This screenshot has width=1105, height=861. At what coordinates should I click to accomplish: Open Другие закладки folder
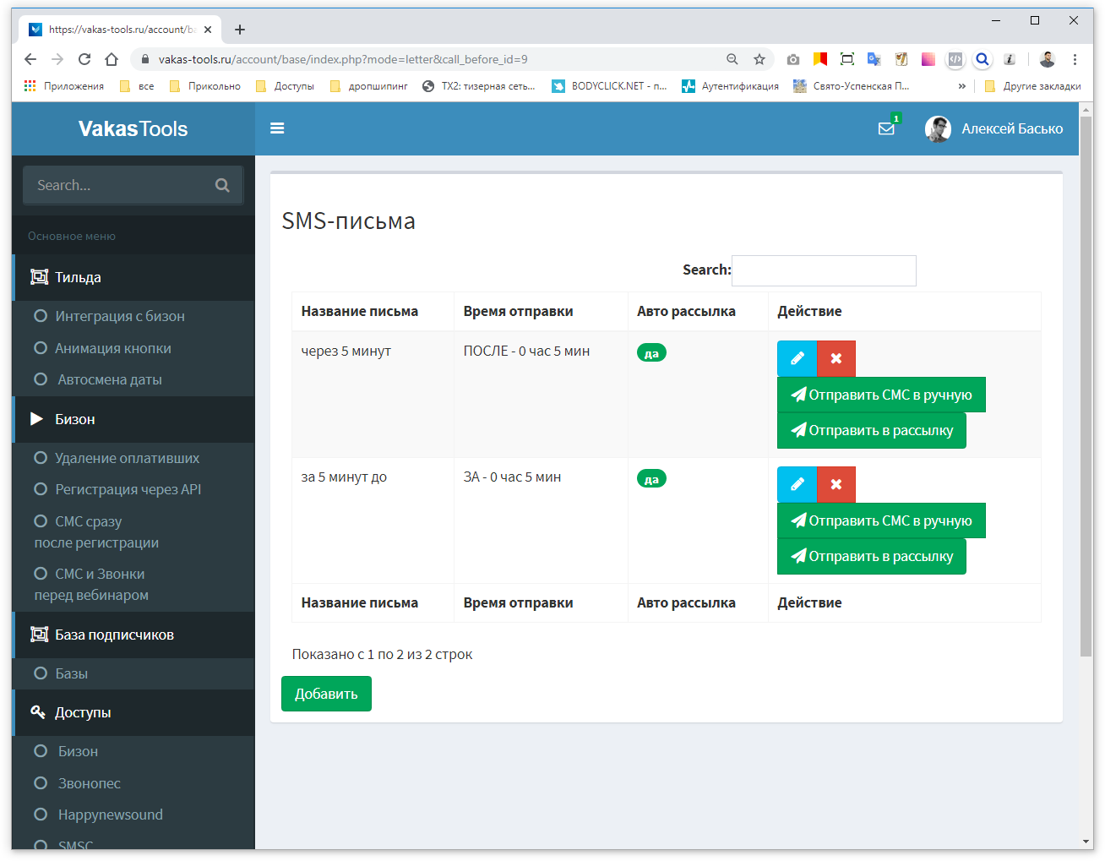pos(1032,86)
